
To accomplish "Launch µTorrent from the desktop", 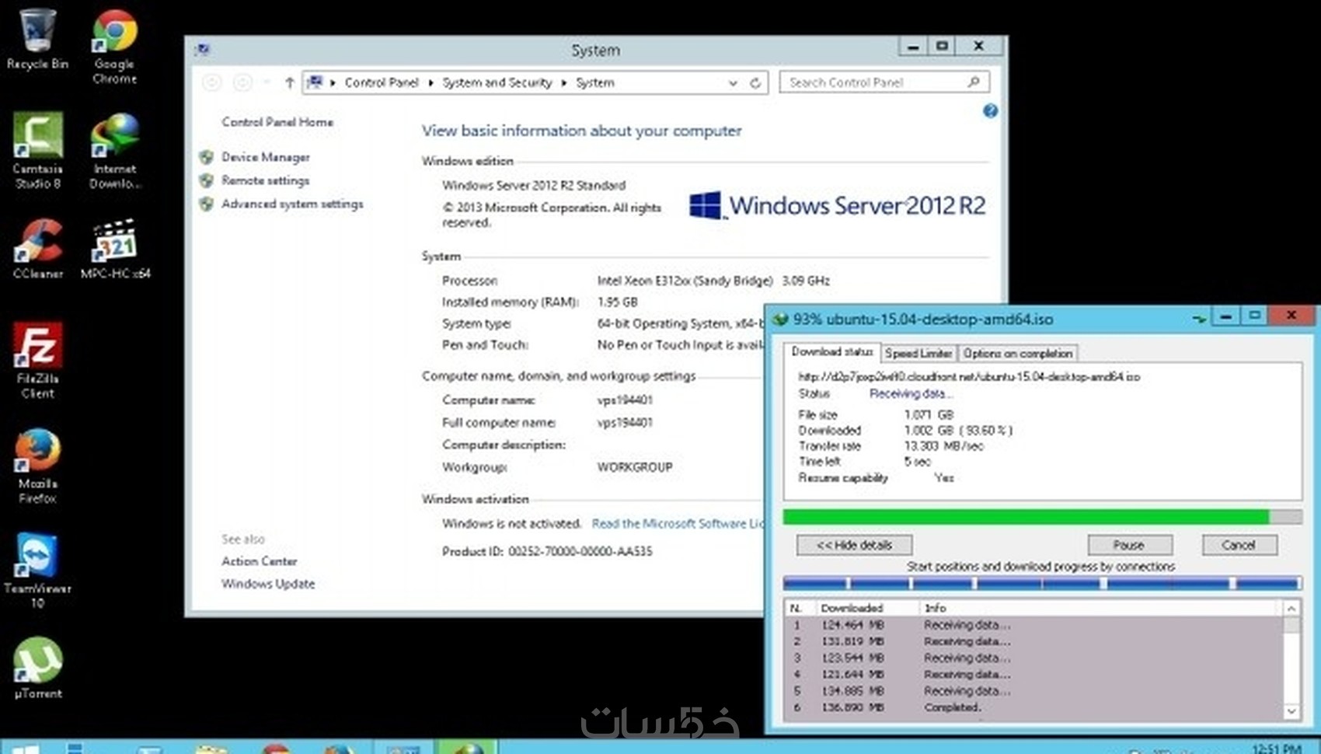I will 37,668.
